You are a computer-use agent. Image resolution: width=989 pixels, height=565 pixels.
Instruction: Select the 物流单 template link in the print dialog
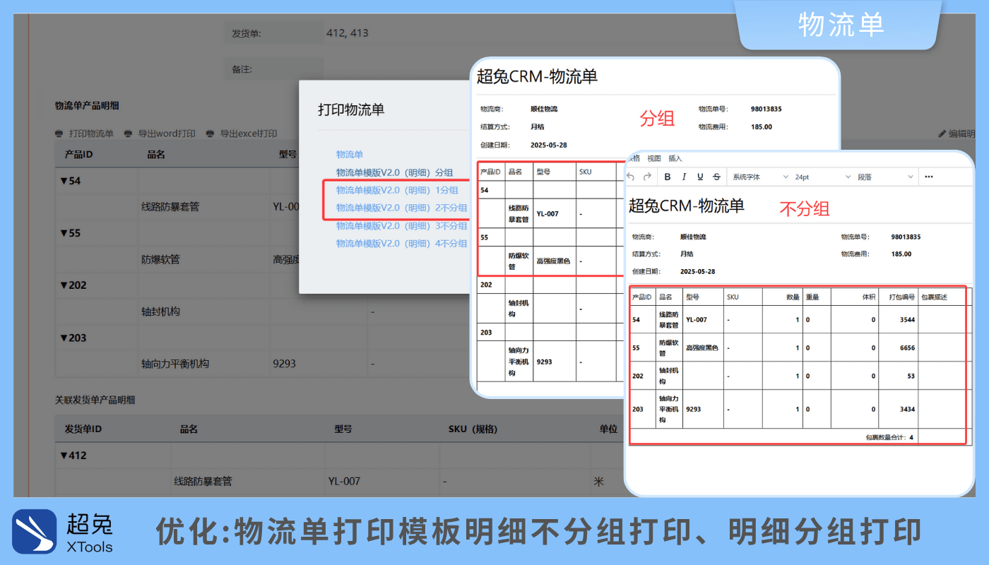[350, 154]
